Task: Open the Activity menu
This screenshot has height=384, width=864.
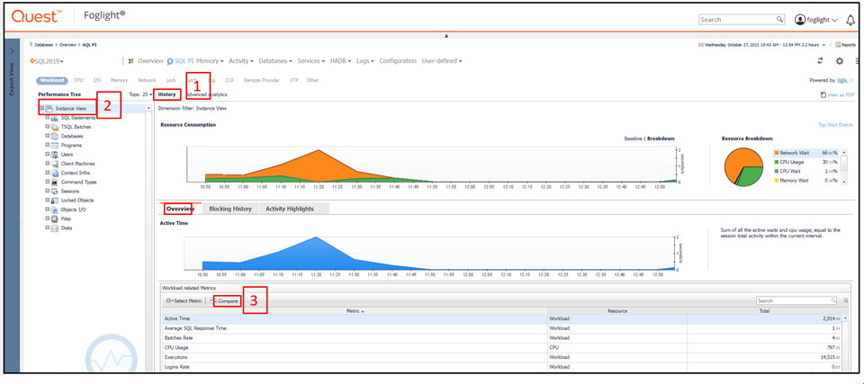Action: point(241,61)
